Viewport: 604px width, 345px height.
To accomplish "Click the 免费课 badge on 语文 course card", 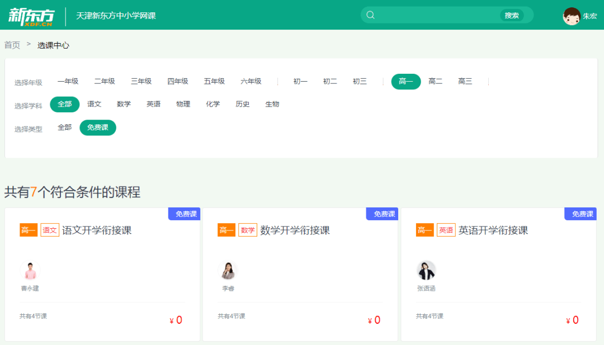I will (185, 214).
